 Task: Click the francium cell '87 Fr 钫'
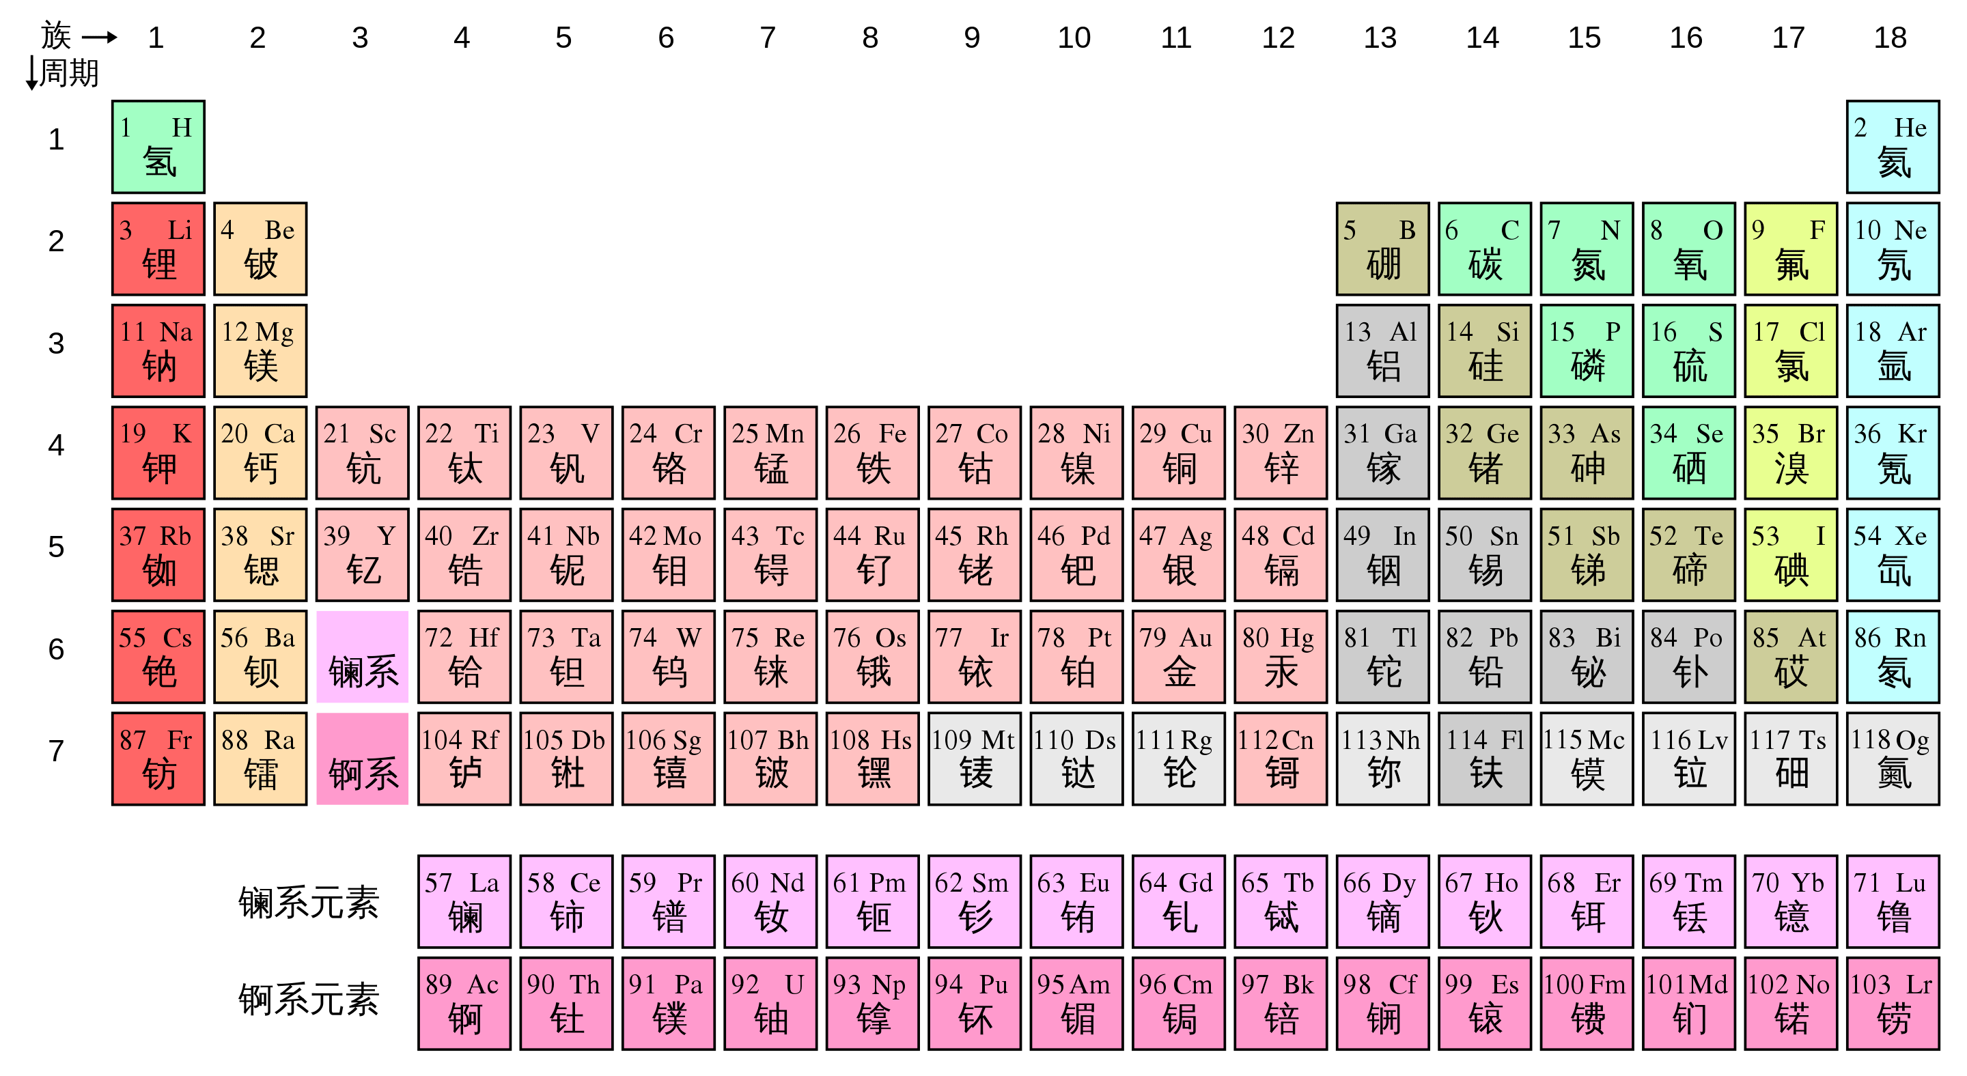pos(158,759)
